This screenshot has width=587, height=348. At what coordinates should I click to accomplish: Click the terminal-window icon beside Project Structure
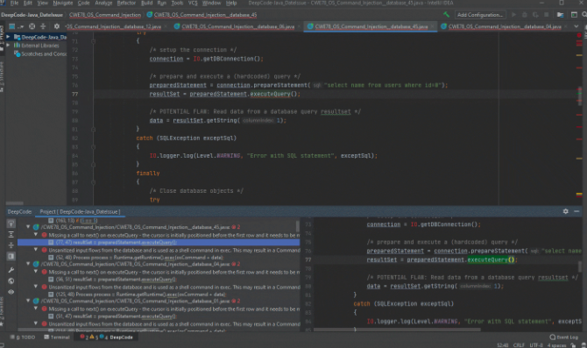(574, 15)
